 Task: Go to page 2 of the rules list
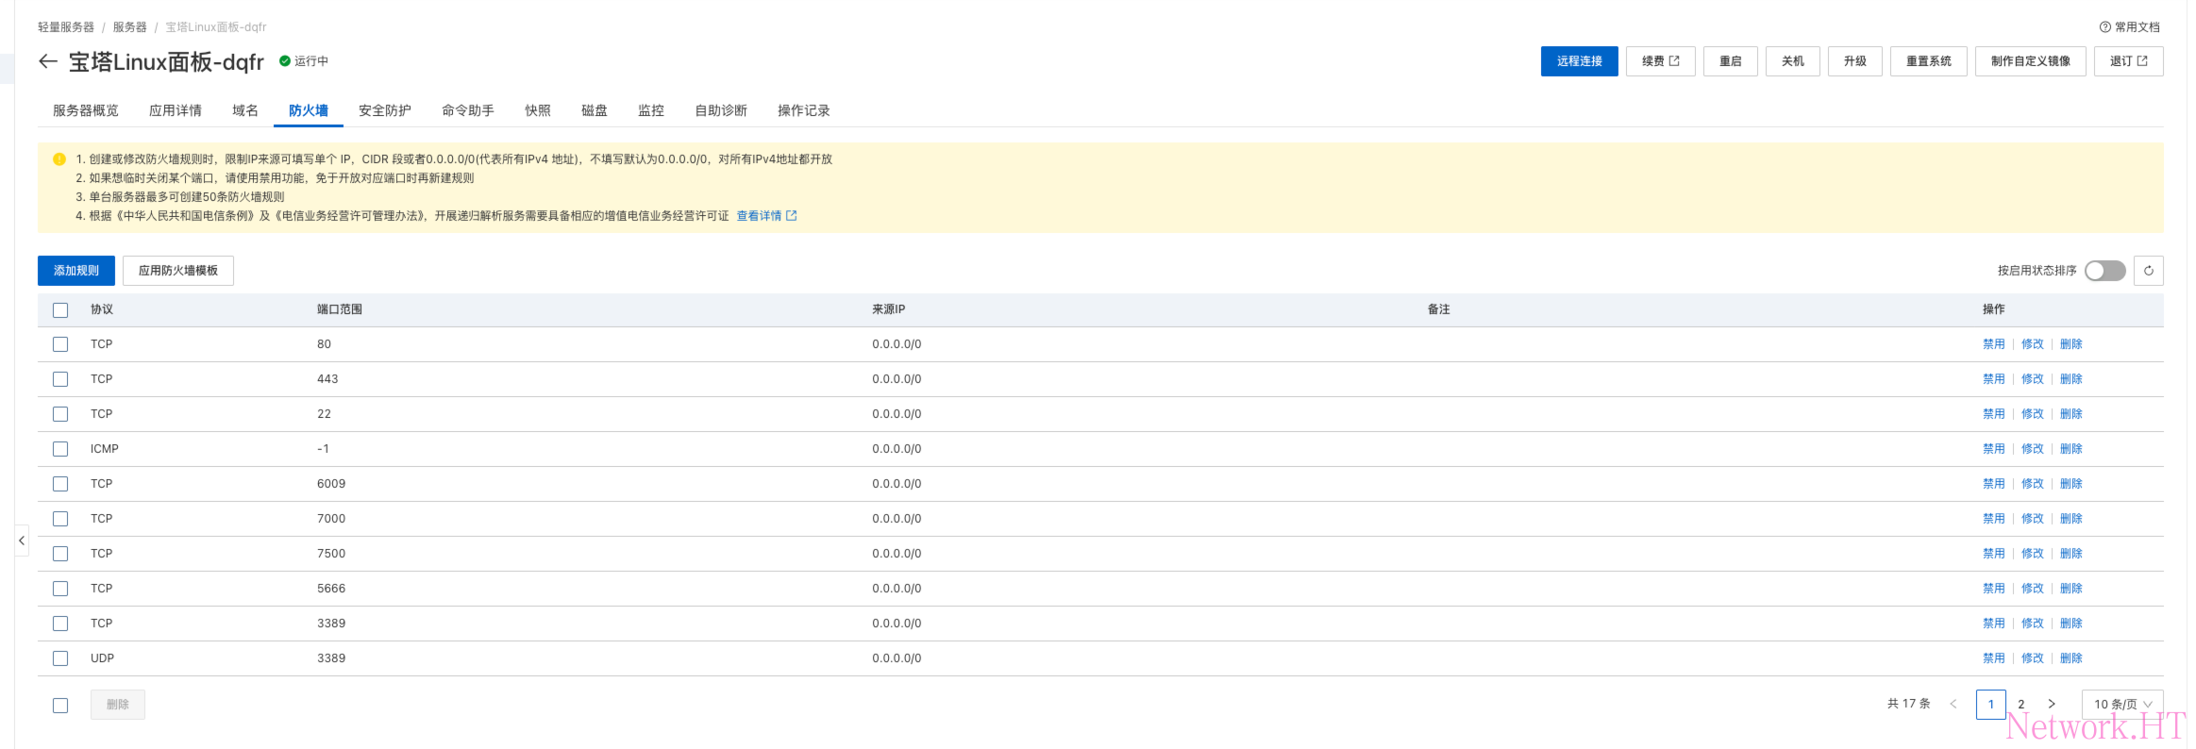coord(2020,704)
